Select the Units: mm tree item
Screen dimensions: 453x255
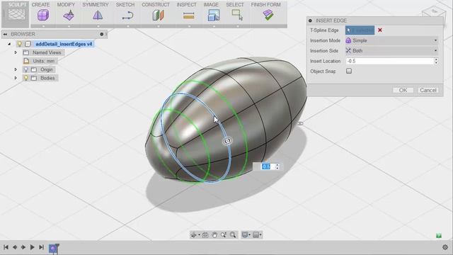[43, 61]
